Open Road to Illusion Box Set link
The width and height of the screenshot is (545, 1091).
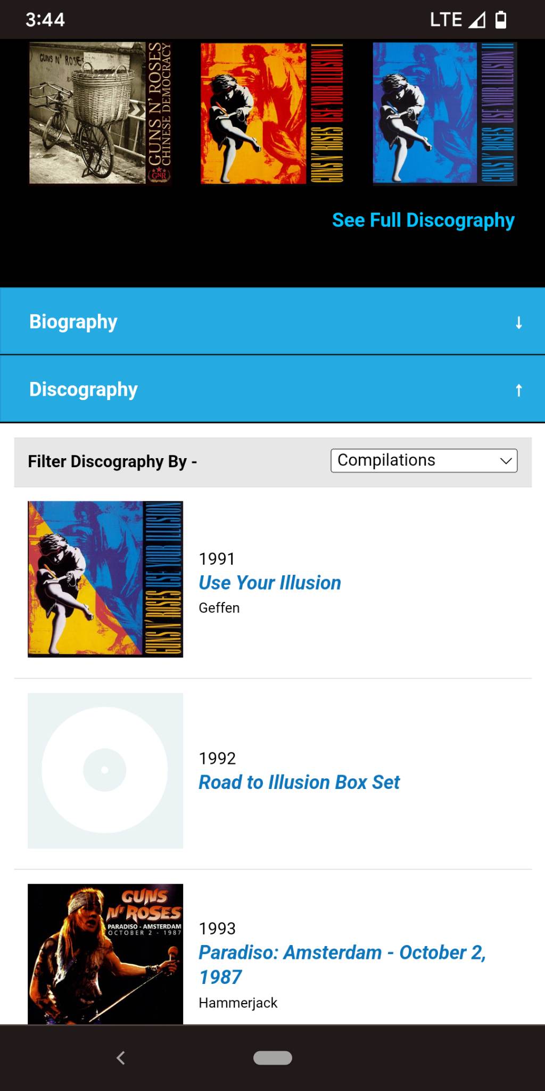[299, 782]
